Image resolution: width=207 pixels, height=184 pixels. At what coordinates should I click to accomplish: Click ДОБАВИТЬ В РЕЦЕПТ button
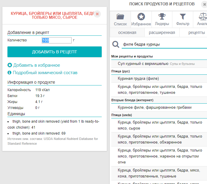tap(55, 52)
